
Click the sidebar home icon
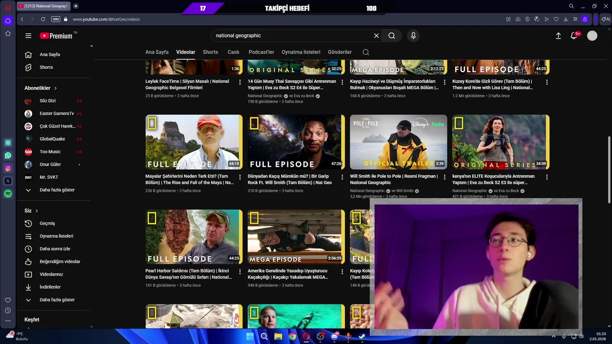pyautogui.click(x=8, y=21)
